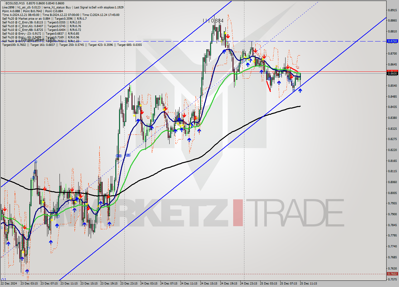Click the 0.8915 price axis label
399x287 pixels.
pos(392,10)
